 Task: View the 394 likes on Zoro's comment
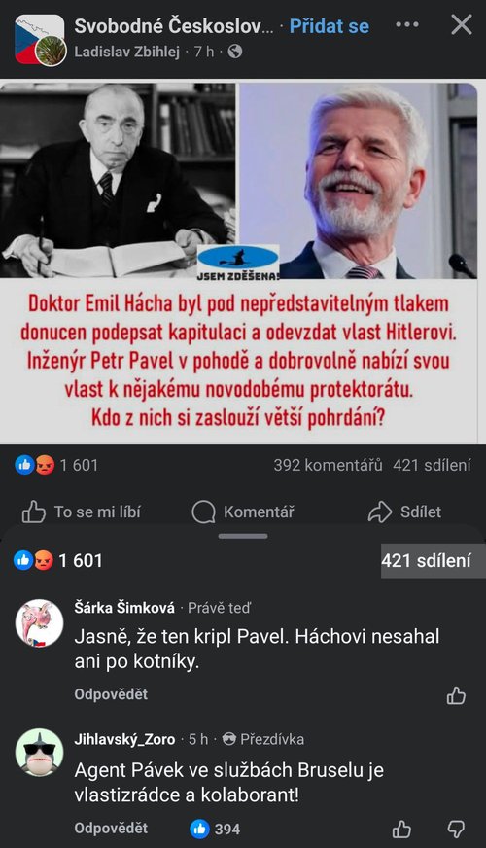pos(215,829)
